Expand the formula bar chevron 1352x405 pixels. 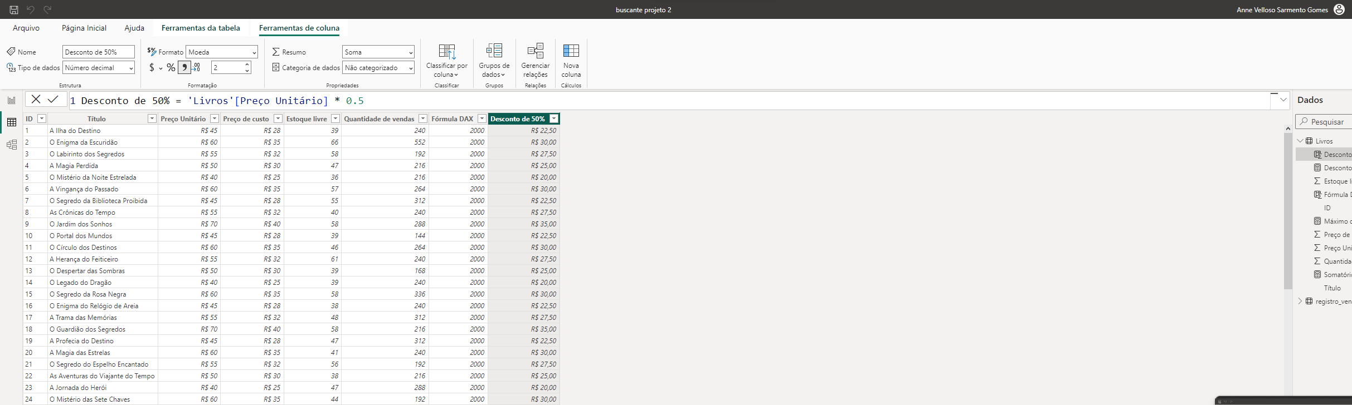(1283, 100)
